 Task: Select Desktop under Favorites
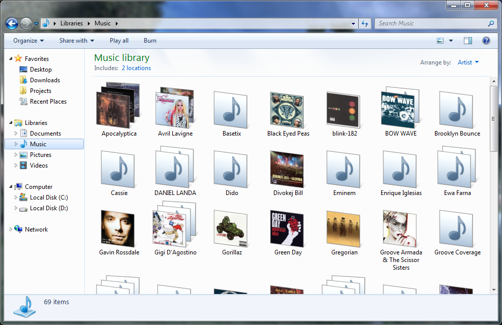pyautogui.click(x=41, y=70)
